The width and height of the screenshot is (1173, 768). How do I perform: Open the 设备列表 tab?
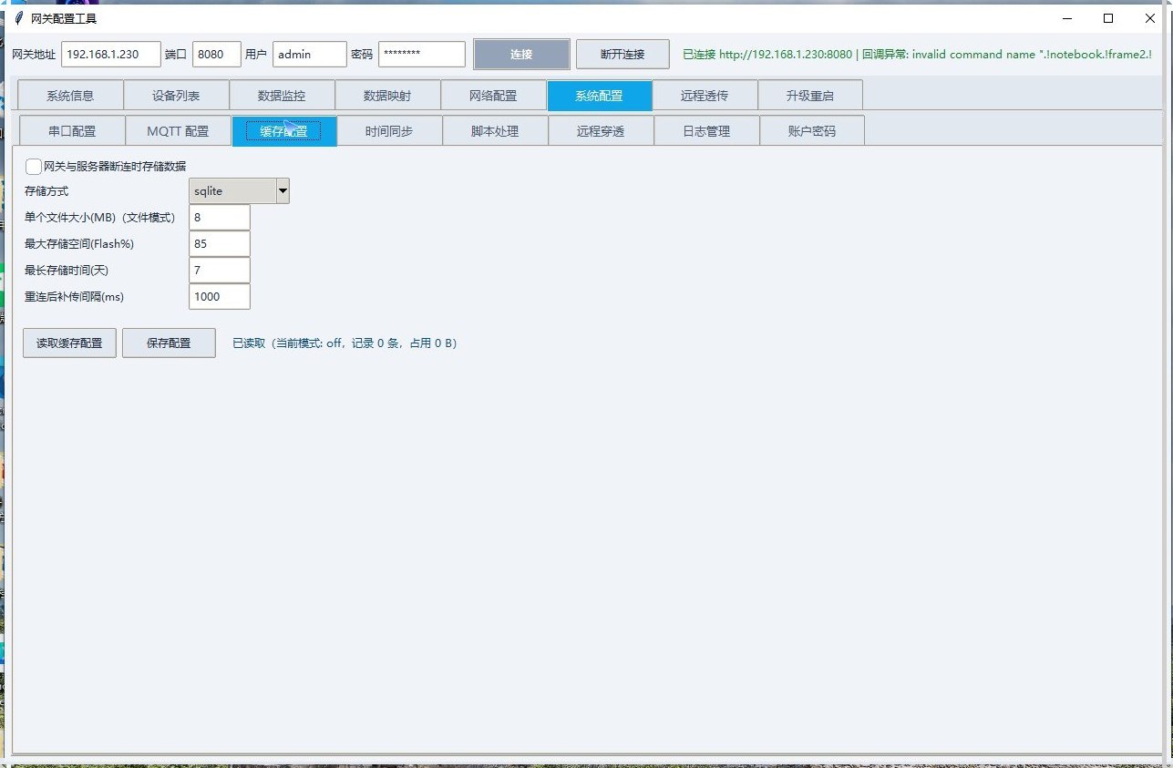(x=176, y=96)
